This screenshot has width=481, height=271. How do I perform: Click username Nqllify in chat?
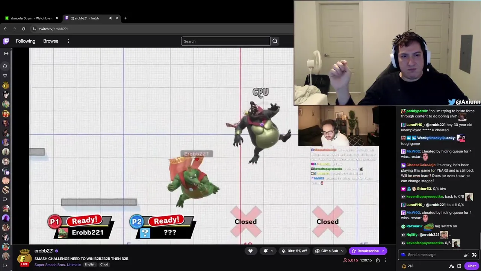[x=412, y=235]
